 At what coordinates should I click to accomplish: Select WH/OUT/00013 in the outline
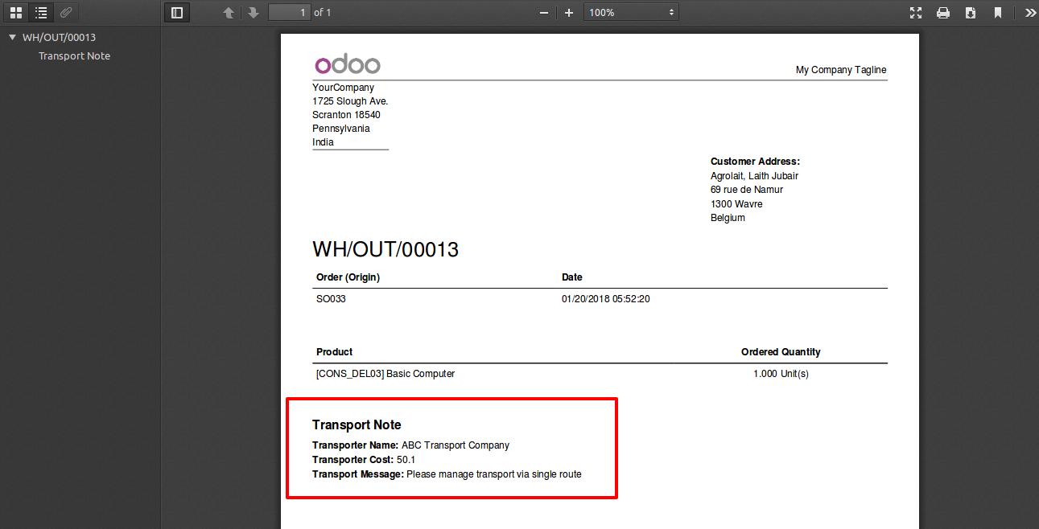pos(59,37)
